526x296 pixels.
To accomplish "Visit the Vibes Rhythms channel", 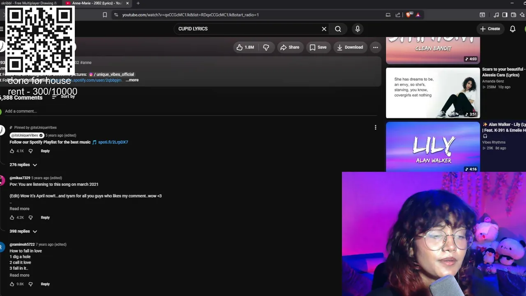I will (x=494, y=142).
